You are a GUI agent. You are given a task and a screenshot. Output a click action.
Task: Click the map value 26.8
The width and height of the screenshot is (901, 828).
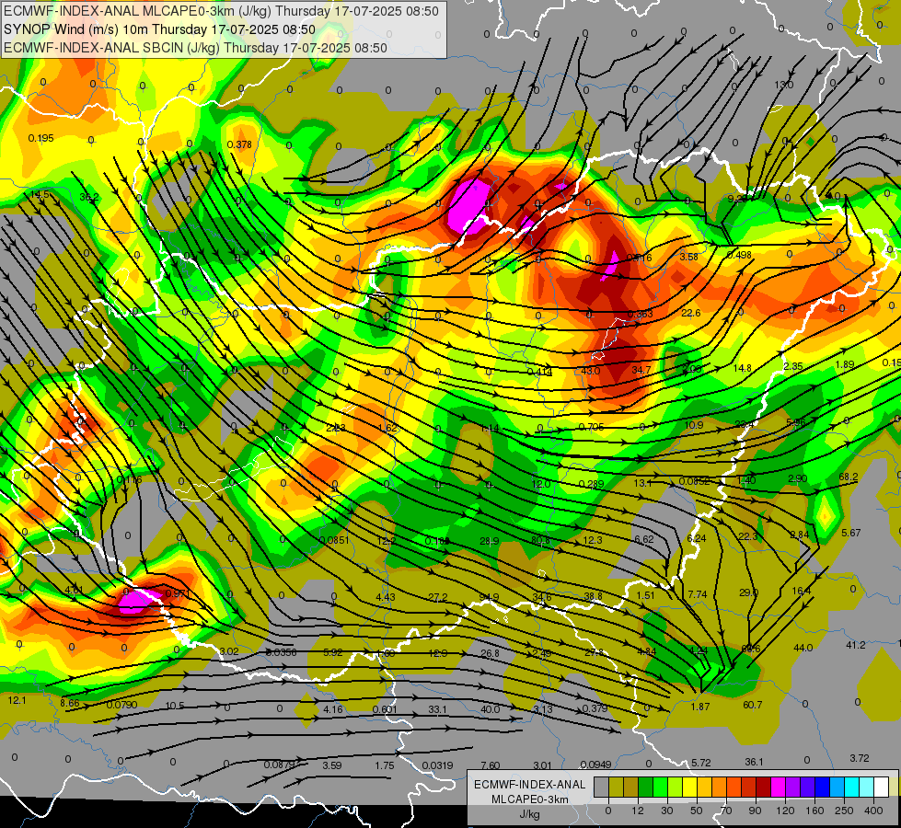coord(490,653)
